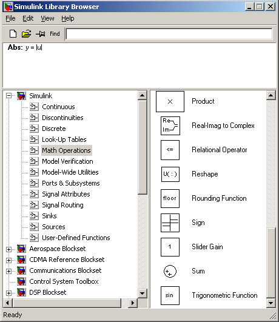Select the Slider Gain block icon
This screenshot has height=322, width=279.
pyautogui.click(x=170, y=247)
